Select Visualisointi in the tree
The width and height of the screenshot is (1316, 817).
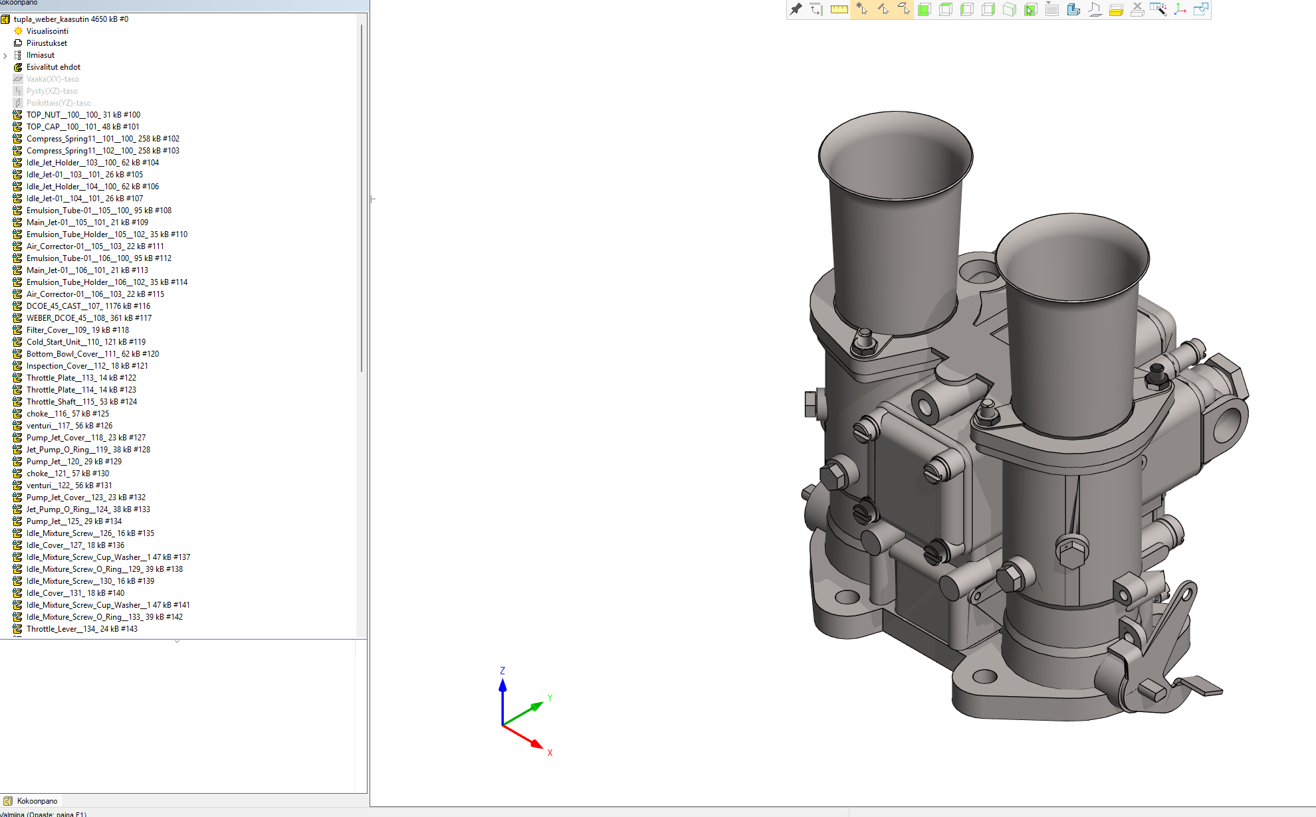tap(47, 31)
